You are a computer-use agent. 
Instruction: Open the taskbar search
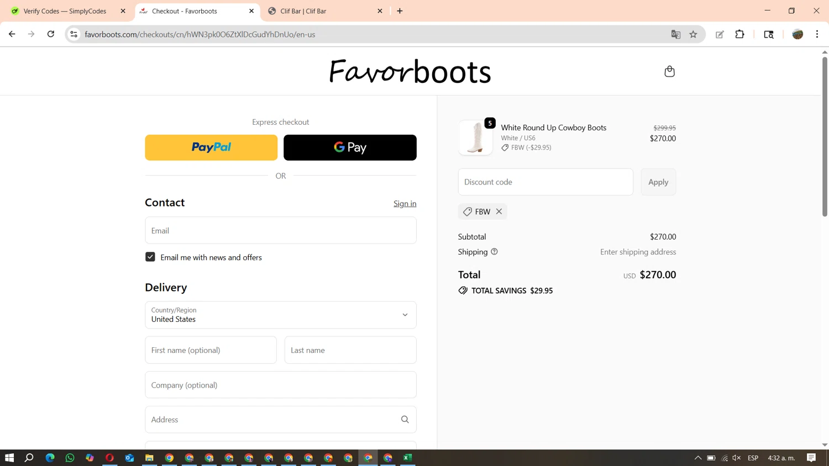pyautogui.click(x=29, y=458)
